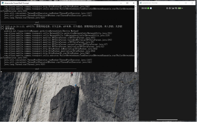The height and width of the screenshot is (122, 197).
Task: Tap the home gesture bar on phone
Action: tap(167, 119)
